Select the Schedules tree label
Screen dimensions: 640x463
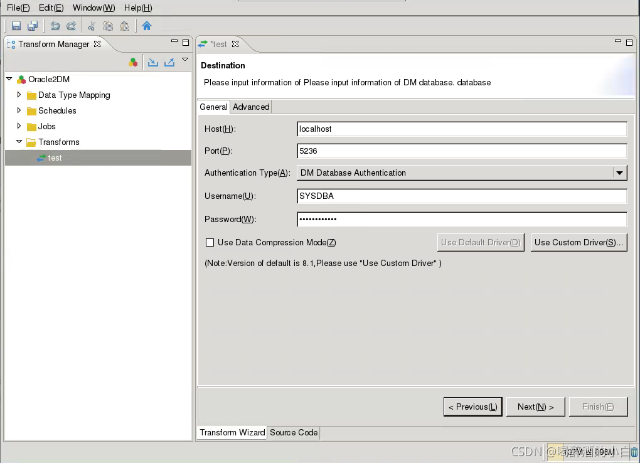(x=57, y=110)
